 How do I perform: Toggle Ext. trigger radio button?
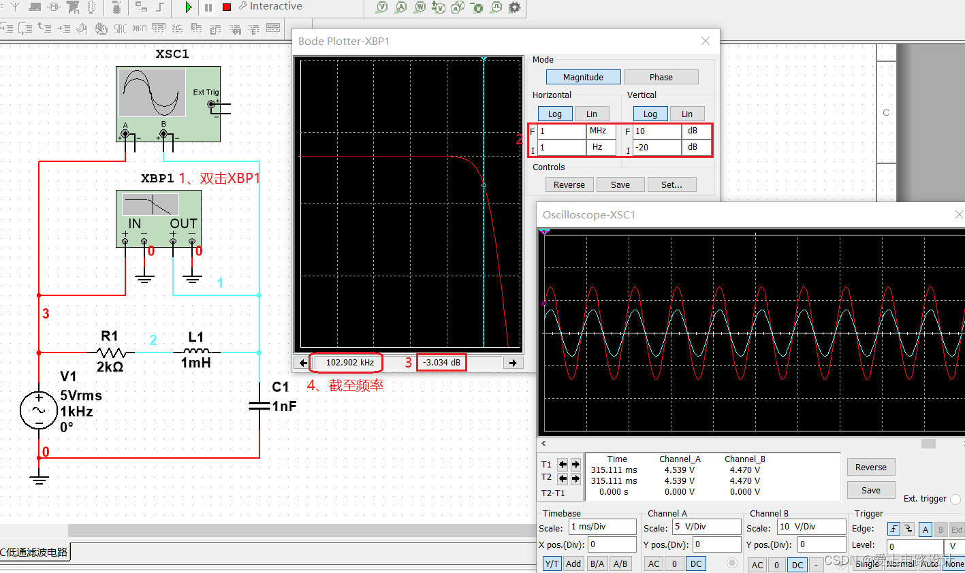pos(955,499)
